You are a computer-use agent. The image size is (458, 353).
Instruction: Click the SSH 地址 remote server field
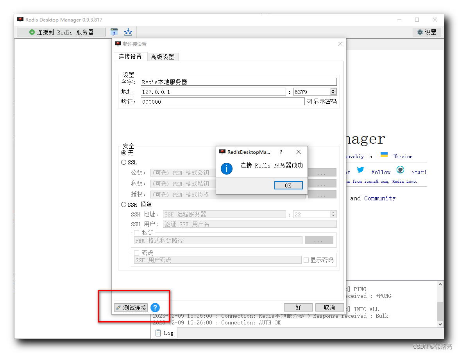click(x=224, y=214)
